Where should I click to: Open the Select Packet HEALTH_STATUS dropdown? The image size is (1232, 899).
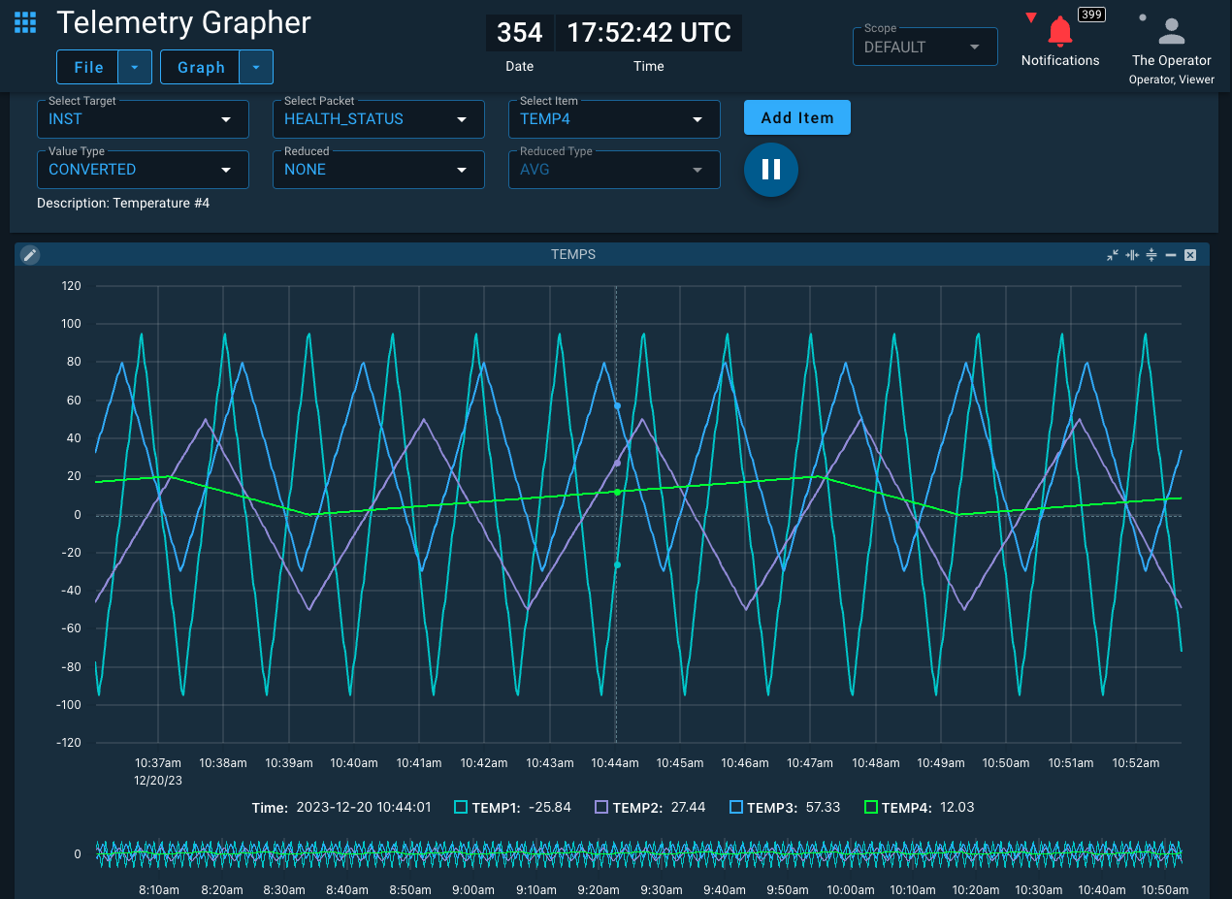point(378,119)
